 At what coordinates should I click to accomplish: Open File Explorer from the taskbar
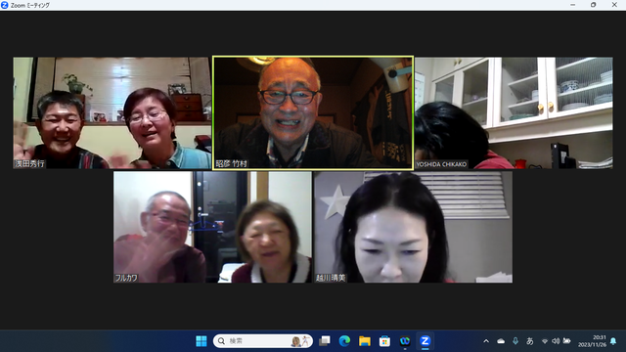click(x=365, y=341)
